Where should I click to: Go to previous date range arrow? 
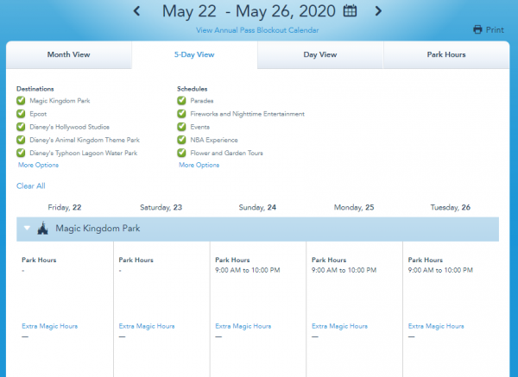click(137, 10)
